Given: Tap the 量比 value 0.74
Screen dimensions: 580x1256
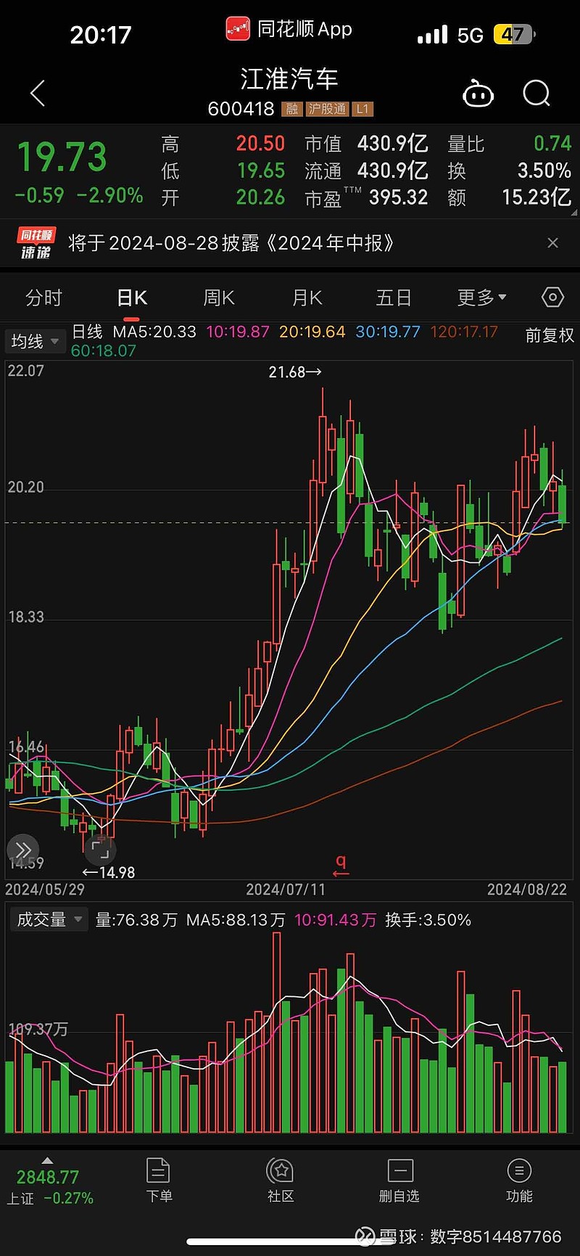Looking at the screenshot, I should pyautogui.click(x=552, y=144).
